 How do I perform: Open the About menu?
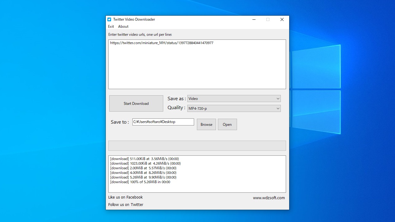tap(123, 27)
